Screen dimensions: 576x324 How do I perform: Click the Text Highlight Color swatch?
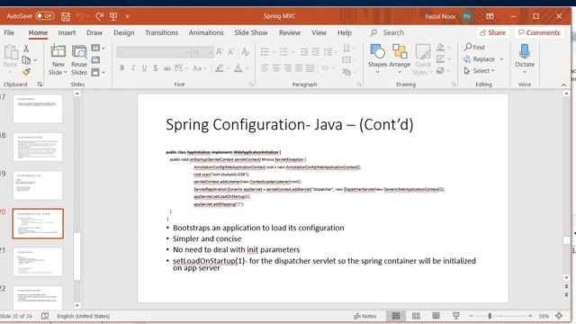point(220,68)
